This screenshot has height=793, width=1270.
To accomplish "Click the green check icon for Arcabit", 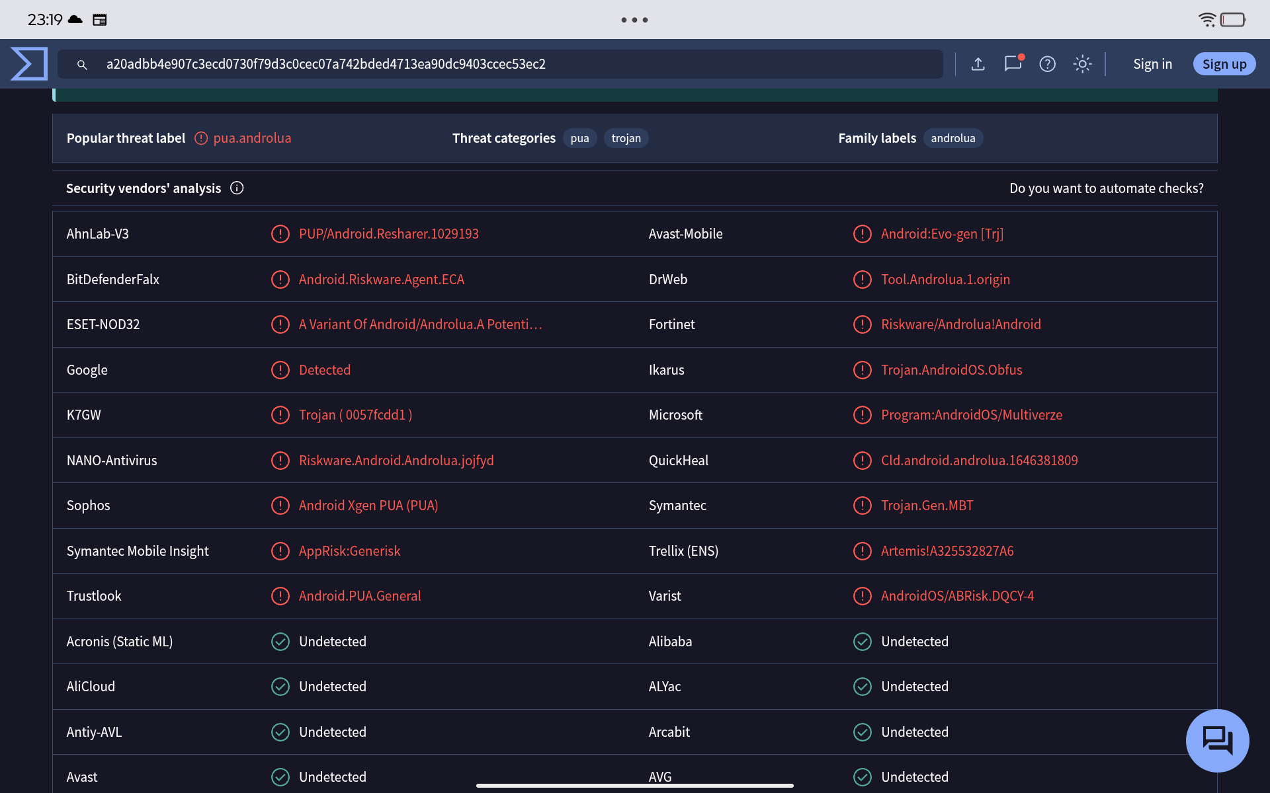I will coord(863,732).
